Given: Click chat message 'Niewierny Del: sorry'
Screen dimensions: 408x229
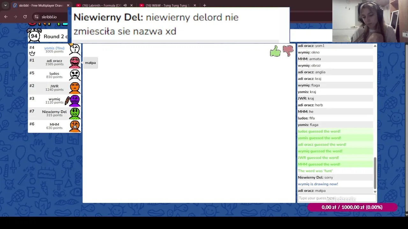Looking at the screenshot, I should [335, 177].
